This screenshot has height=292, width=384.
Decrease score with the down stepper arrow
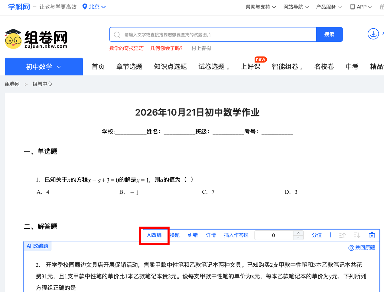(298, 238)
